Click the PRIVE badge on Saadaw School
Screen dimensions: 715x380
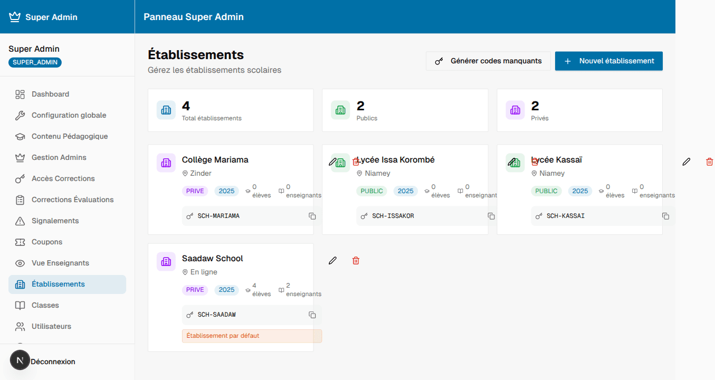(195, 290)
